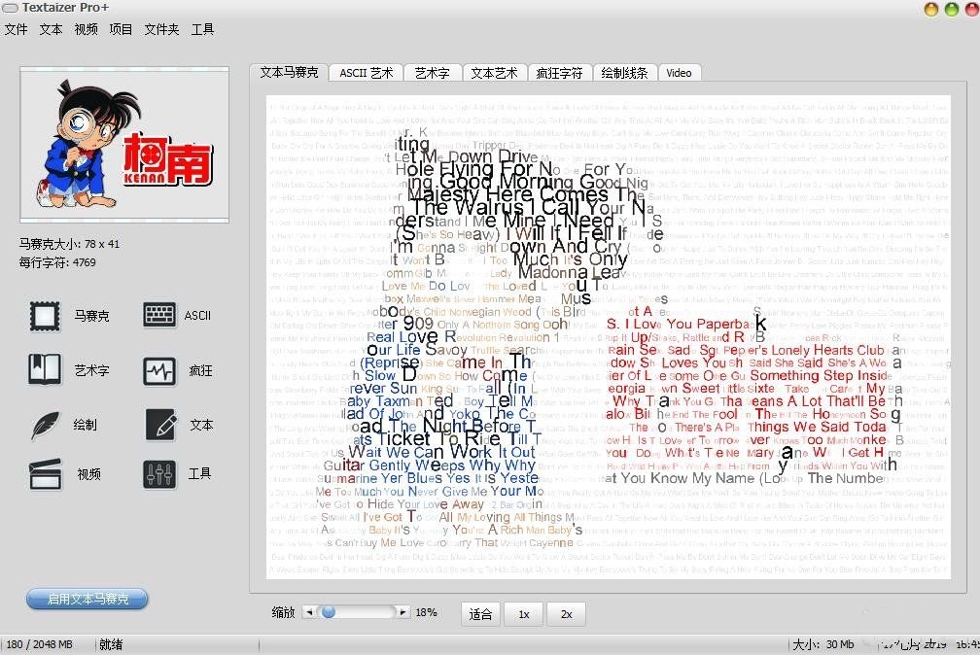Switch to the 绘制线条 tab
Image resolution: width=980 pixels, height=655 pixels.
624,73
